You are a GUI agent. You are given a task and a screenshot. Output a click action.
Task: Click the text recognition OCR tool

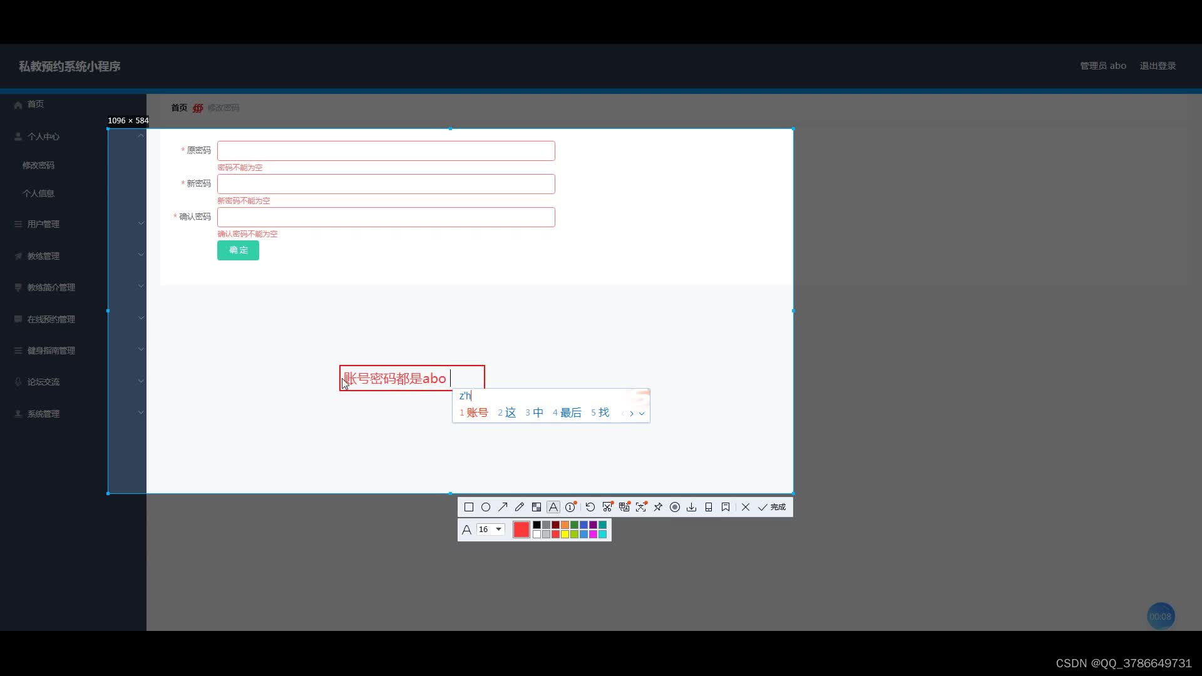click(x=641, y=508)
